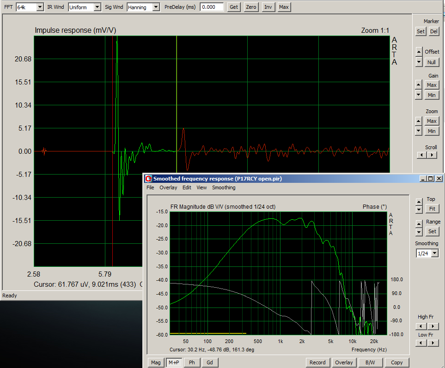Open the Overlay menu in the menu bar
This screenshot has height=368, width=445.
pos(168,187)
